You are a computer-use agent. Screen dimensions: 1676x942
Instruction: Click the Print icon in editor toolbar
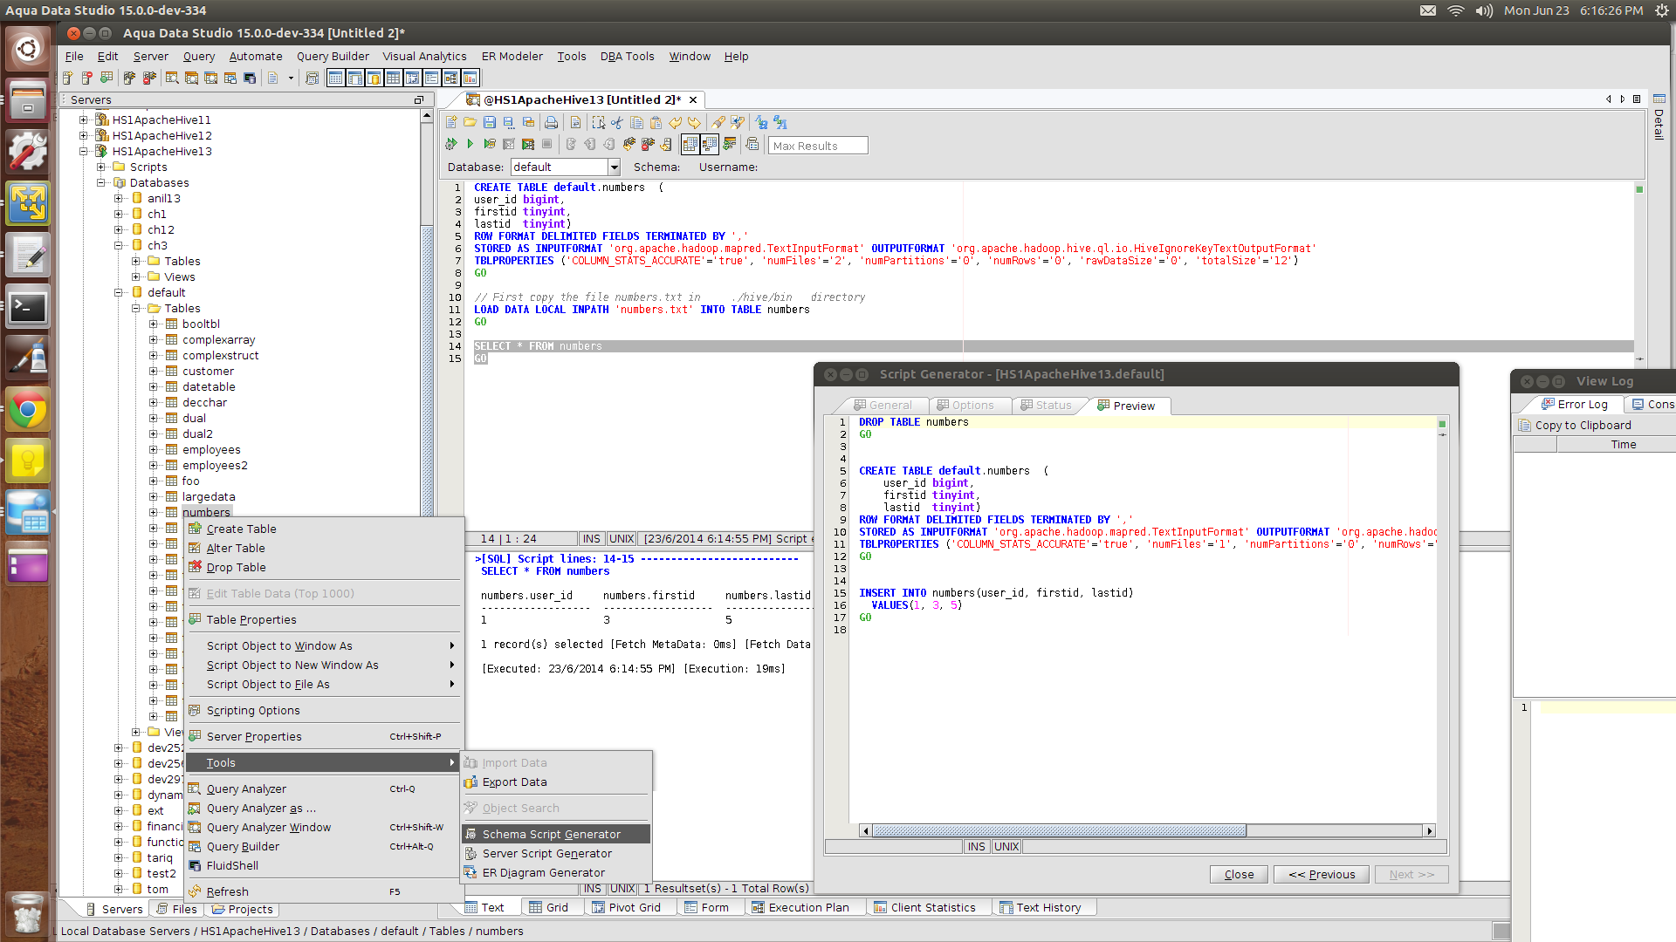[x=552, y=123]
